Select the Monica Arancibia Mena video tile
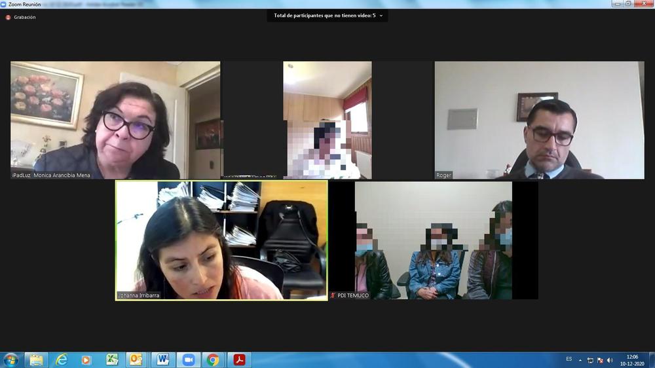This screenshot has height=368, width=655. [115, 120]
